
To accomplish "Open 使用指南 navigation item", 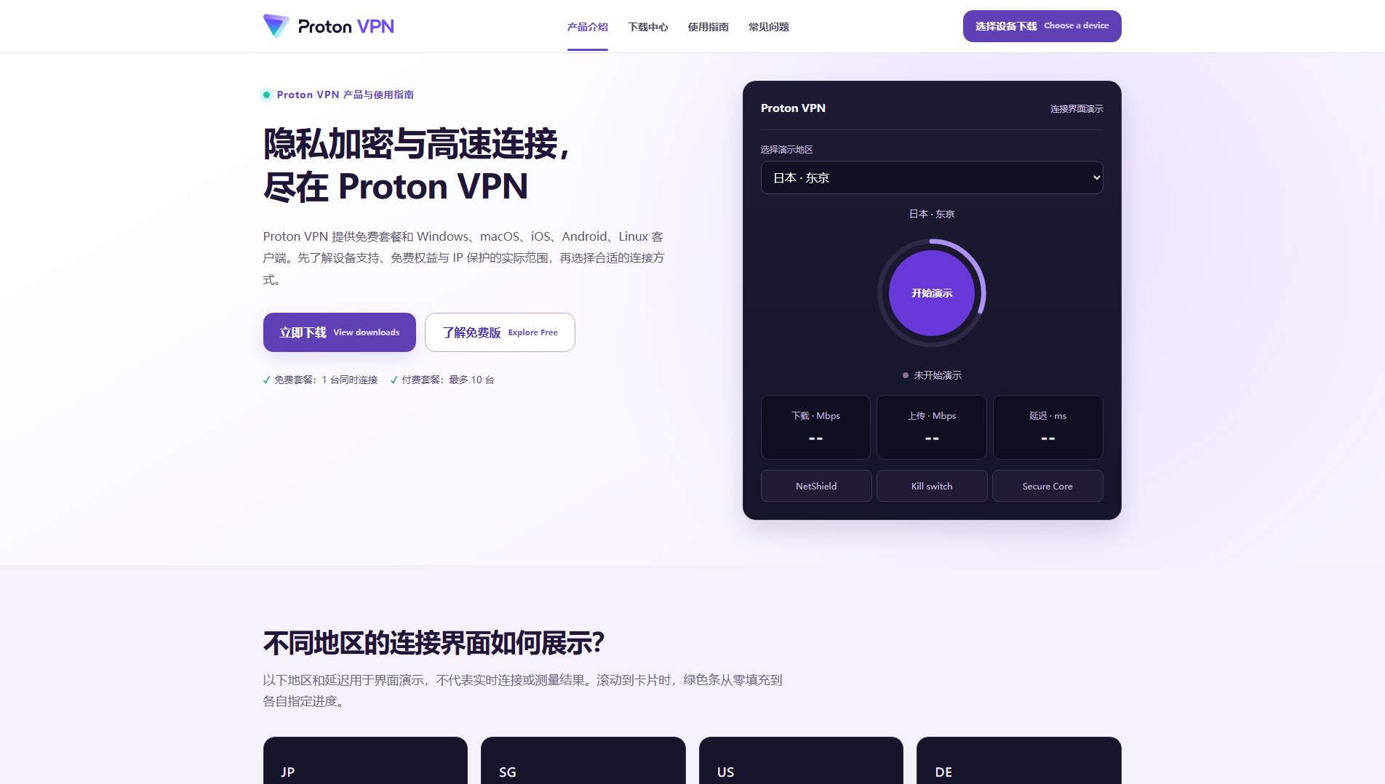I will pos(709,27).
